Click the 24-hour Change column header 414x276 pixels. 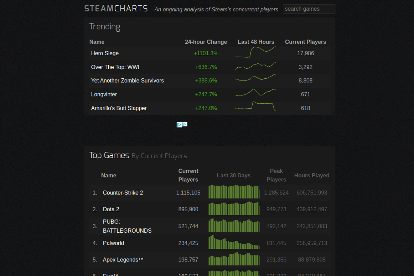pos(206,42)
